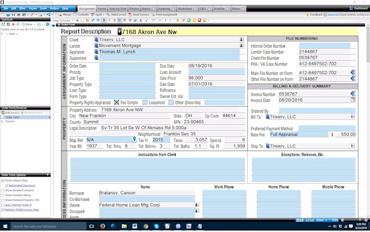Screen dimensions: 370x232
Task: Open the File menu
Action: 5,8
